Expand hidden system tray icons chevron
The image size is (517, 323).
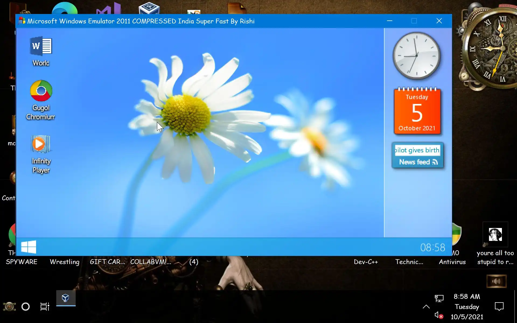click(426, 307)
